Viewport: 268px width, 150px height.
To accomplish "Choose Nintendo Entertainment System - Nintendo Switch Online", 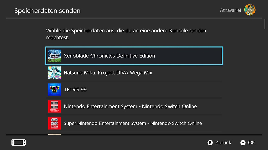I will [x=134, y=106].
